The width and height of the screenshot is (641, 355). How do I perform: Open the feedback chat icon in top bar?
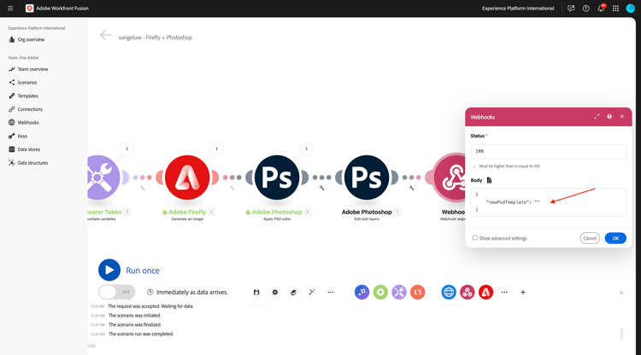tap(571, 9)
